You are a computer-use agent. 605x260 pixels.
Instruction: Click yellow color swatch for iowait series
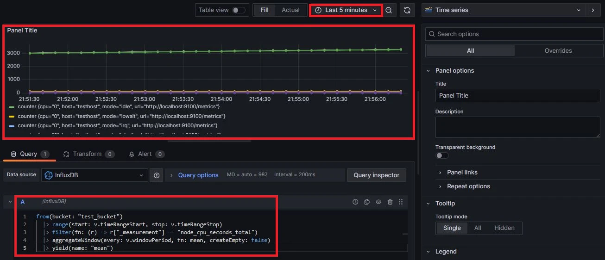click(x=12, y=116)
